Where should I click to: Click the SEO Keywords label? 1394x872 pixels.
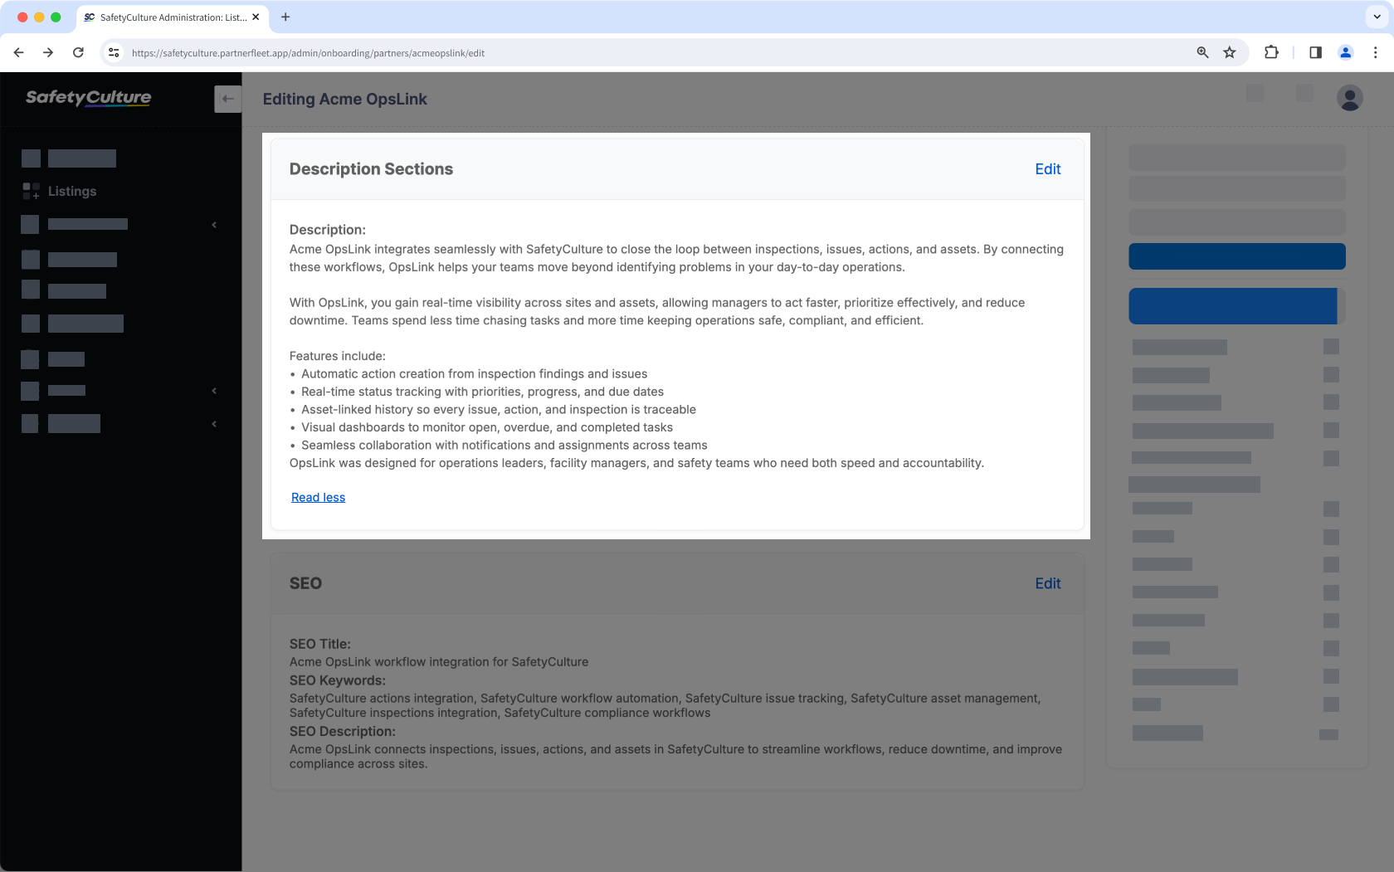[337, 680]
